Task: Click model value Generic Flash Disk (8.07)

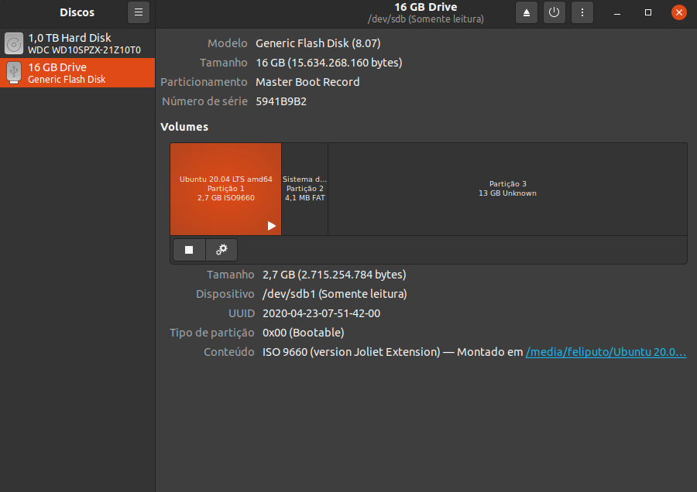Action: tap(318, 43)
